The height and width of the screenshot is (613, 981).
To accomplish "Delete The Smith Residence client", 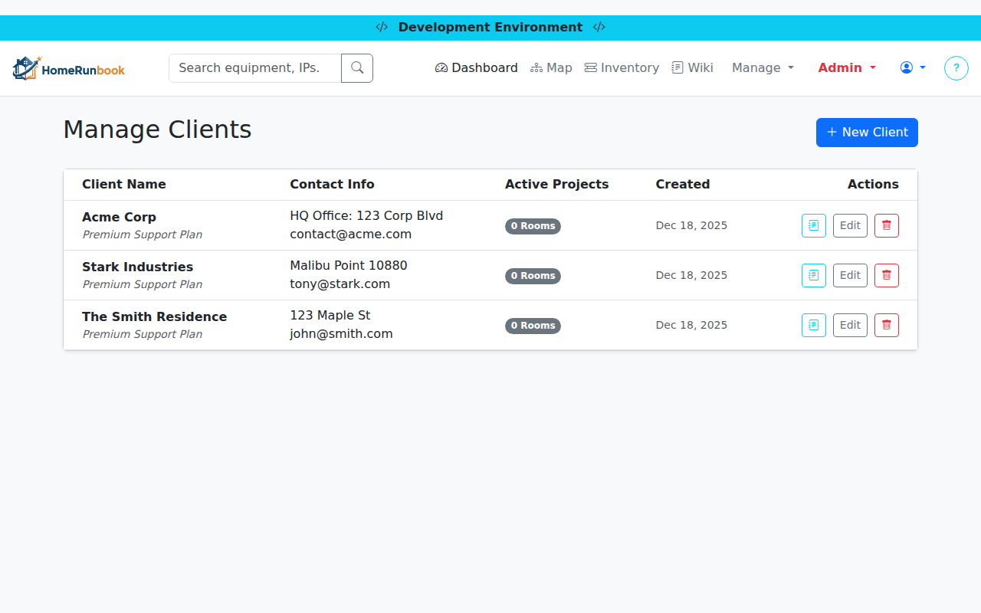I will coord(886,325).
